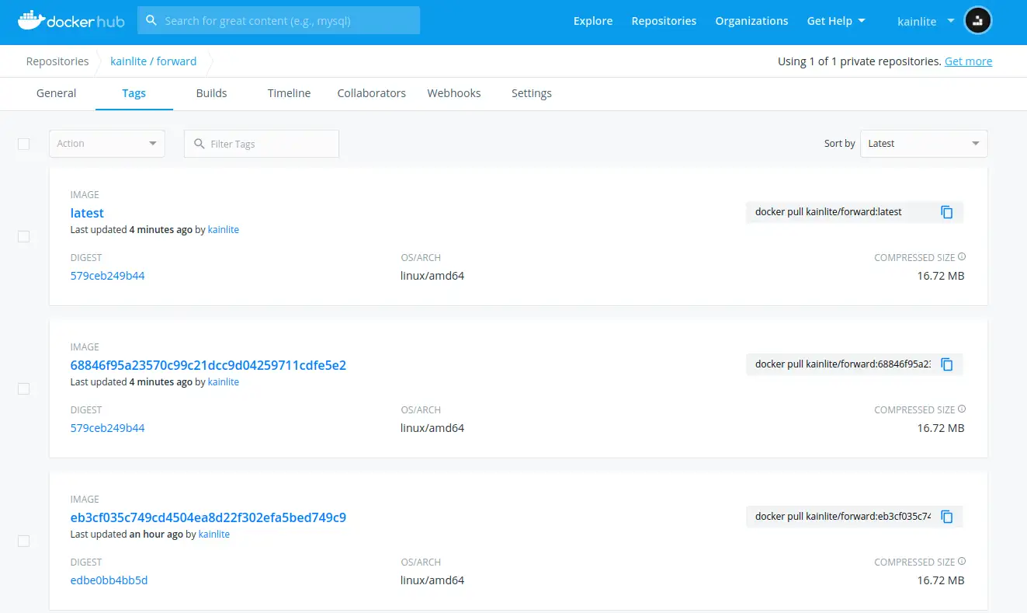Expand the Get Help menu
The image size is (1027, 613).
coord(836,21)
